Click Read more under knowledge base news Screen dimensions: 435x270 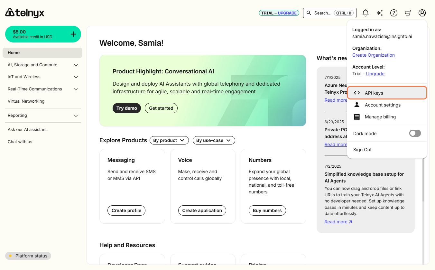tap(336, 222)
